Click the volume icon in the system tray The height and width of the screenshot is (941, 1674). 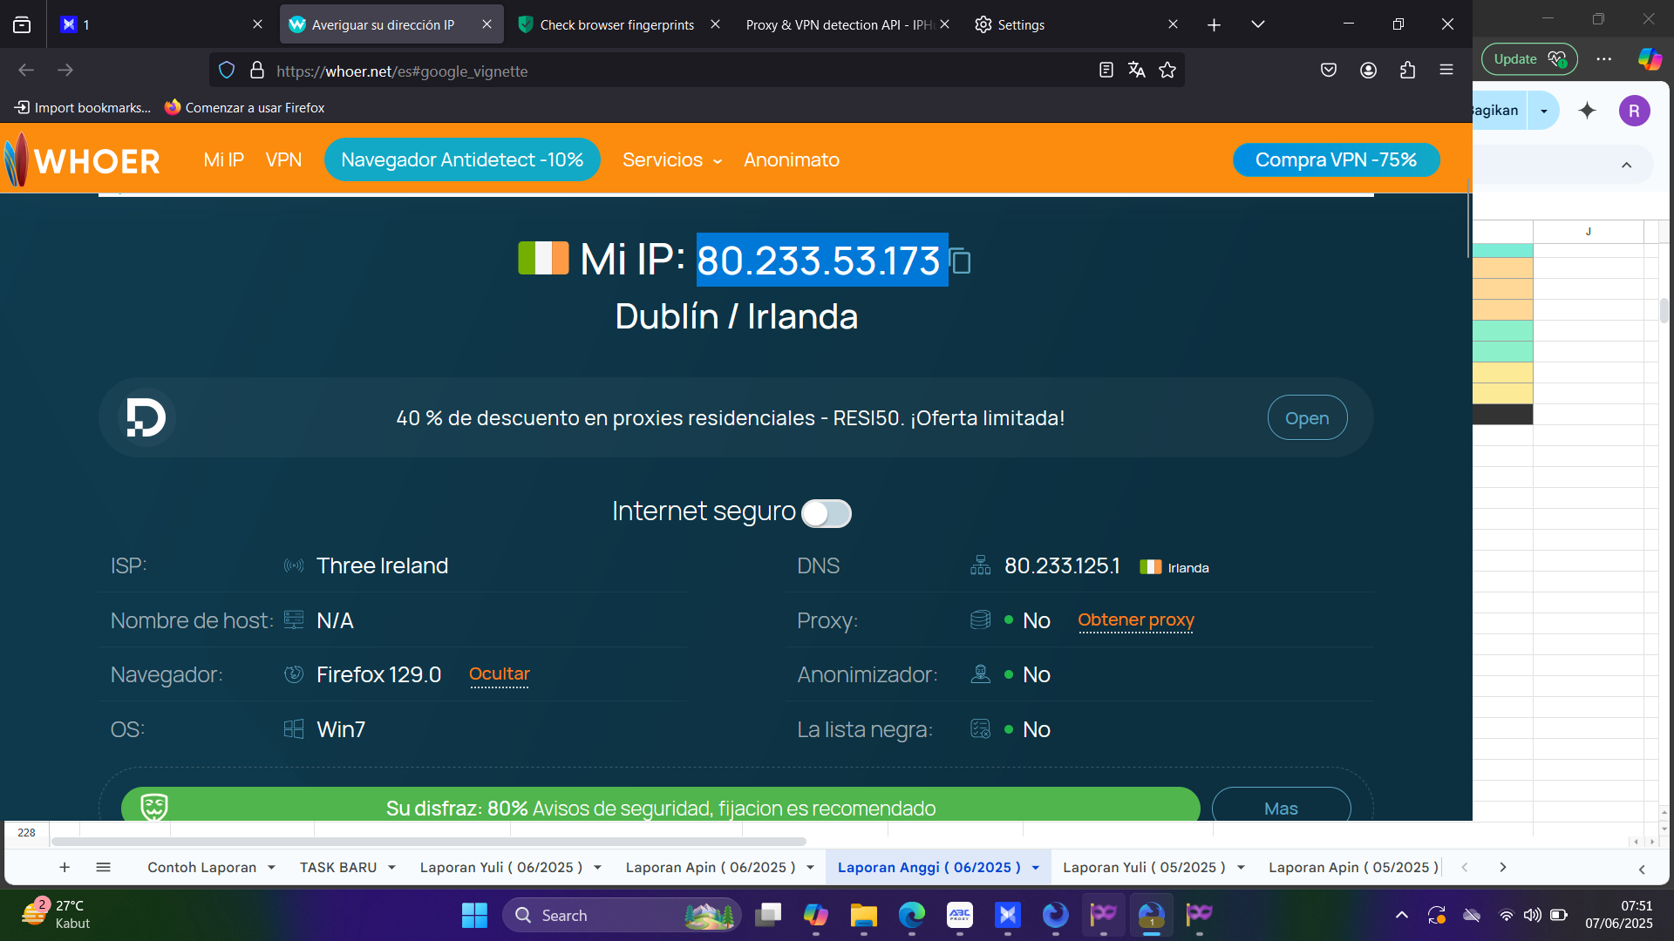click(1532, 915)
